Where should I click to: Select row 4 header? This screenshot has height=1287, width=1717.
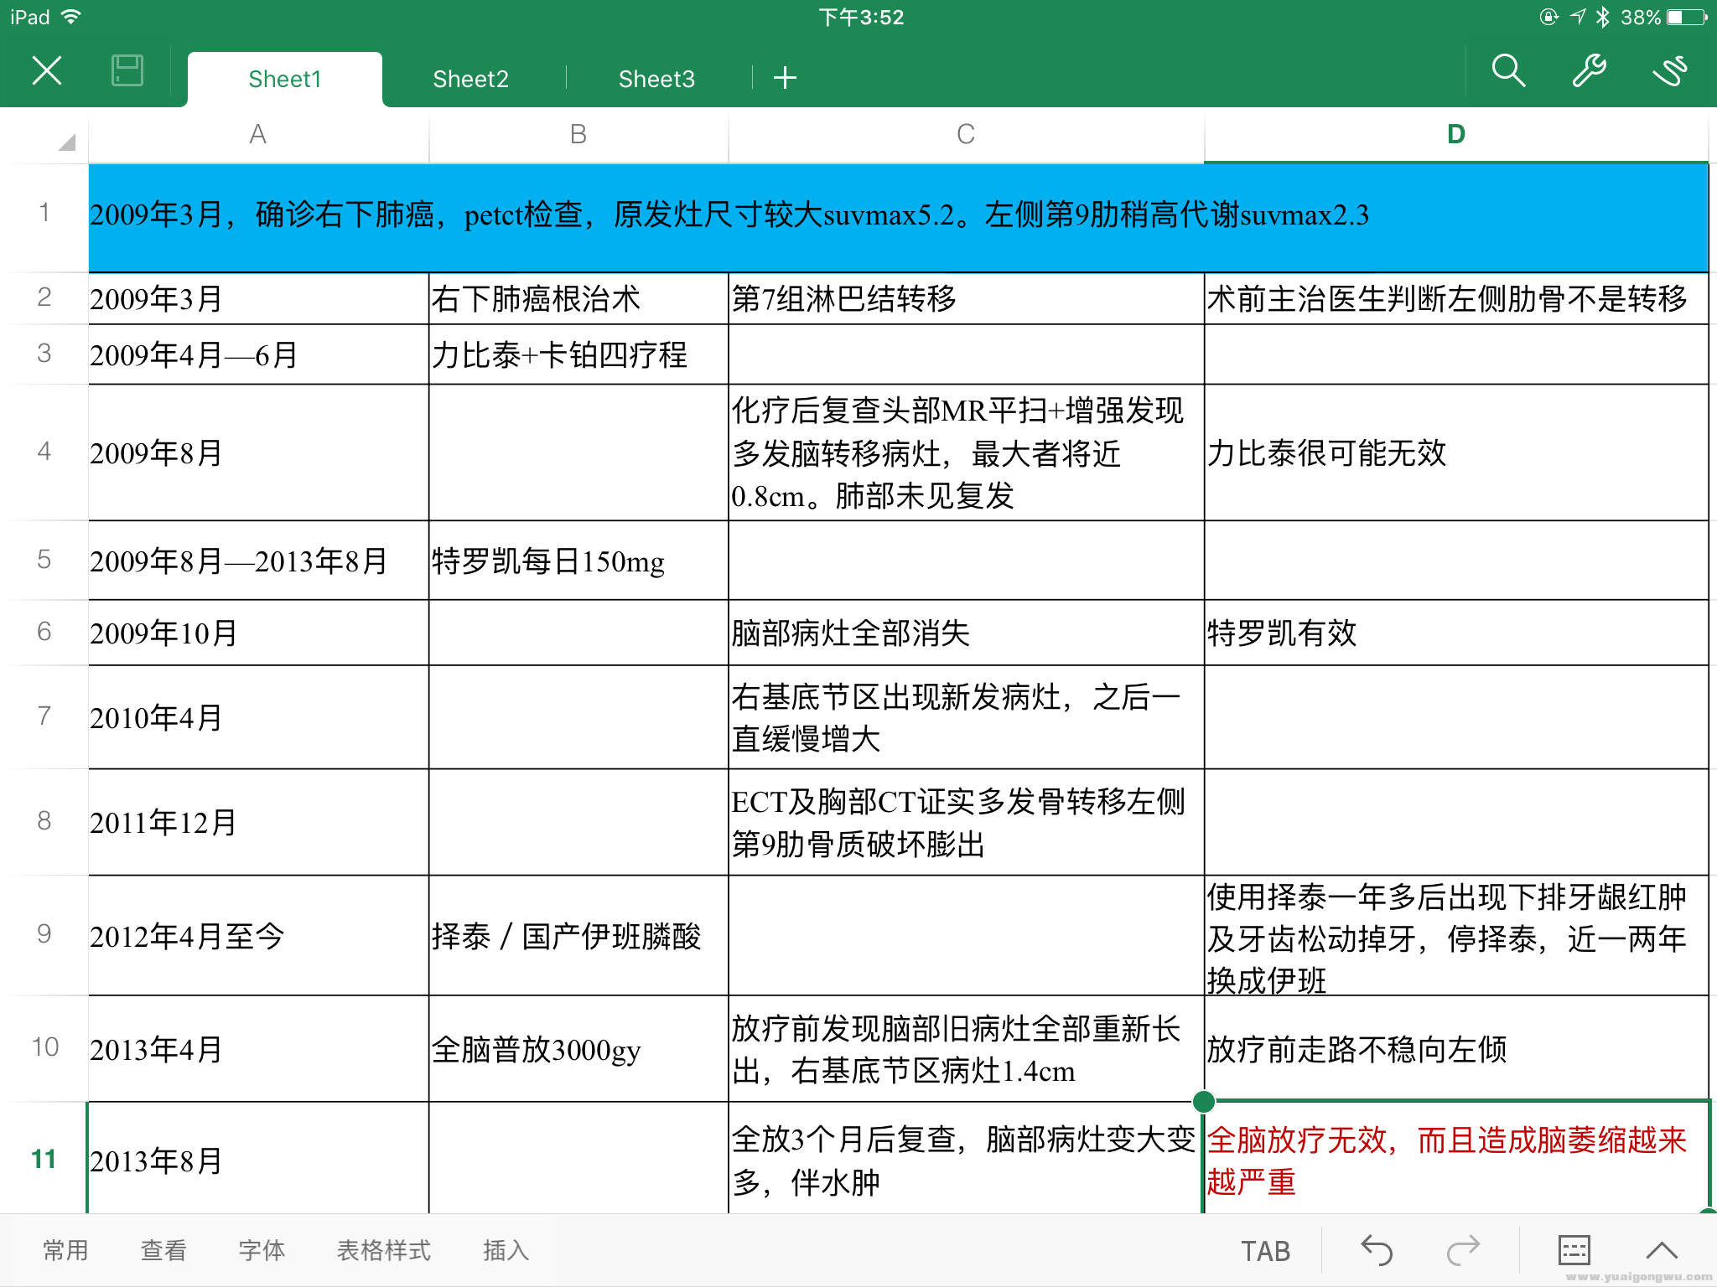(44, 452)
